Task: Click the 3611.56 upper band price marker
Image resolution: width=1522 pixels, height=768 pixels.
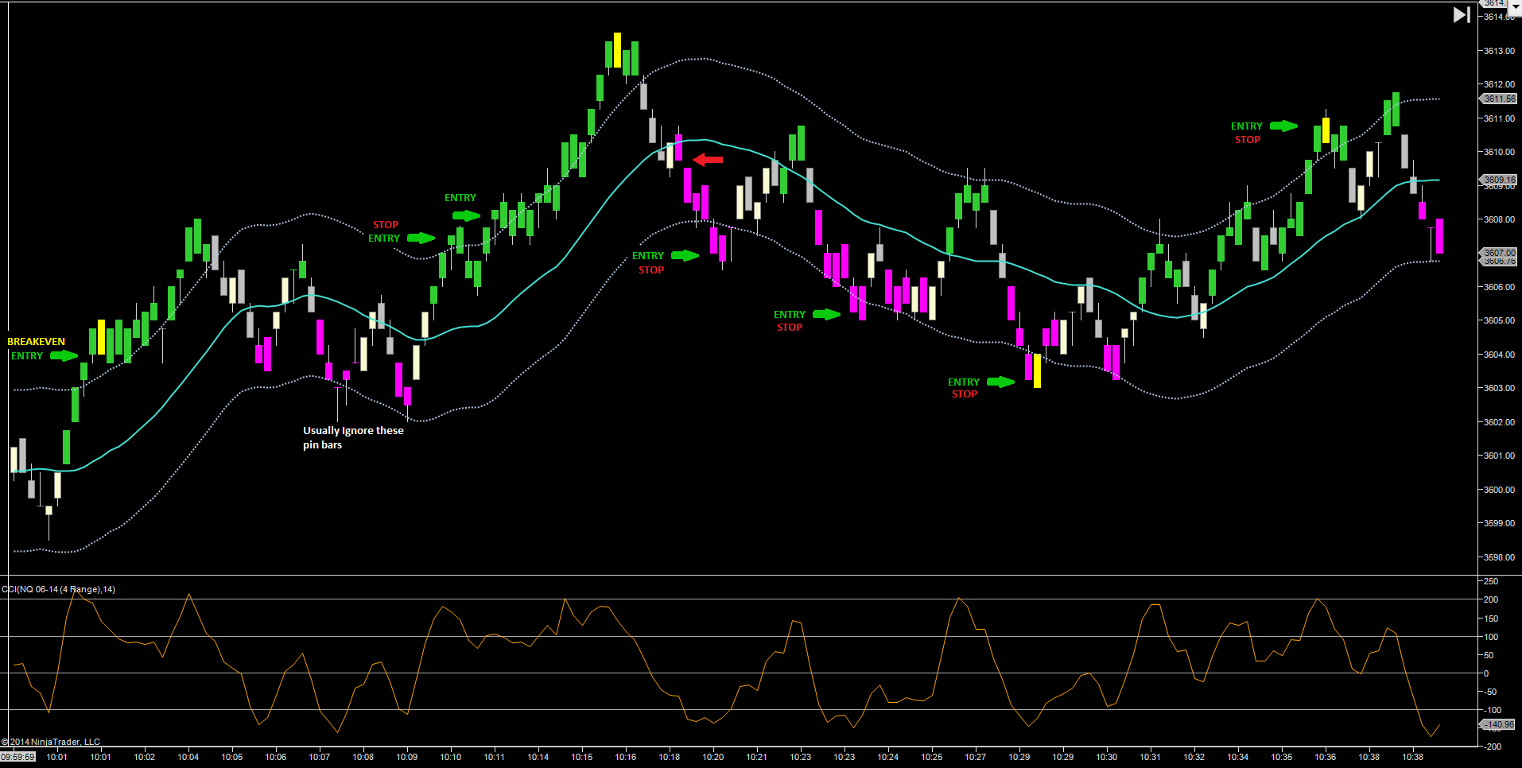Action: point(1499,99)
